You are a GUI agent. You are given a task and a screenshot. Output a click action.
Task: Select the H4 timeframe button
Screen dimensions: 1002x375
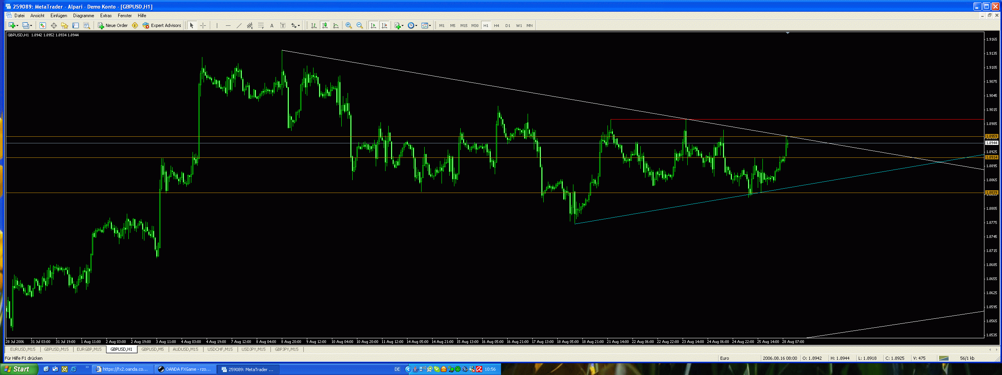click(x=496, y=25)
